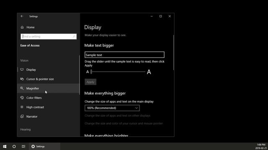268x150 pixels.
Task: Open the Narrator settings page
Action: 49,117
